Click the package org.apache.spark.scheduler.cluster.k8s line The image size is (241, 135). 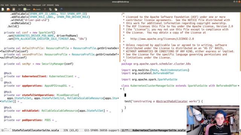156,64
